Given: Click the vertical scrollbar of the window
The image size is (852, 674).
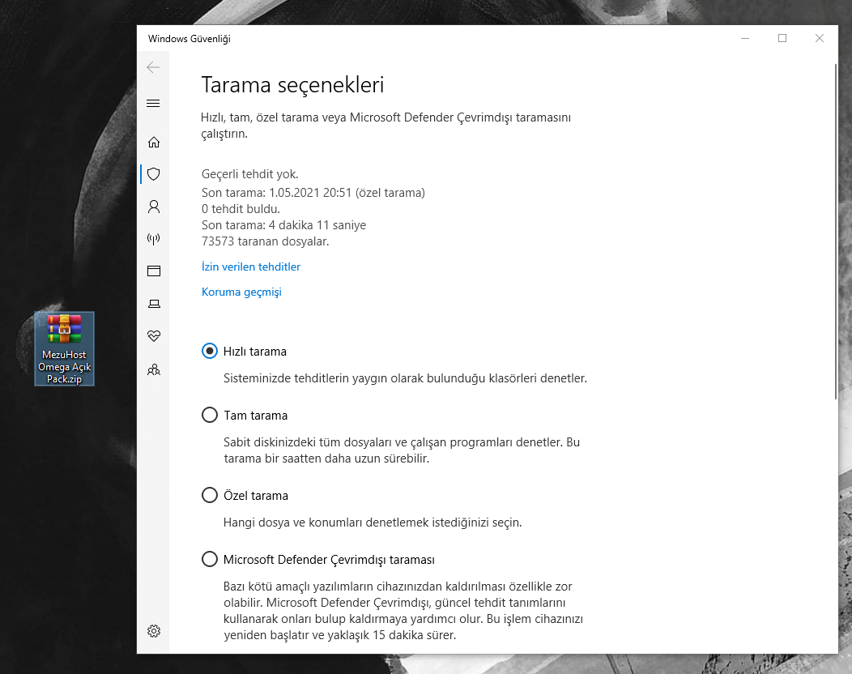Looking at the screenshot, I should (x=835, y=232).
